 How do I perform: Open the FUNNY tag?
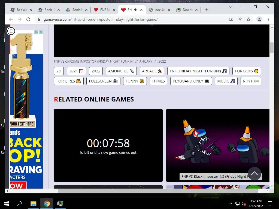click(x=135, y=81)
